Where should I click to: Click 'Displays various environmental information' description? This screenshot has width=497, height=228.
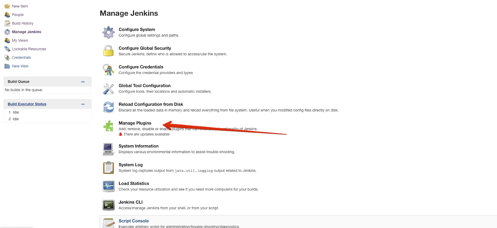click(x=177, y=152)
